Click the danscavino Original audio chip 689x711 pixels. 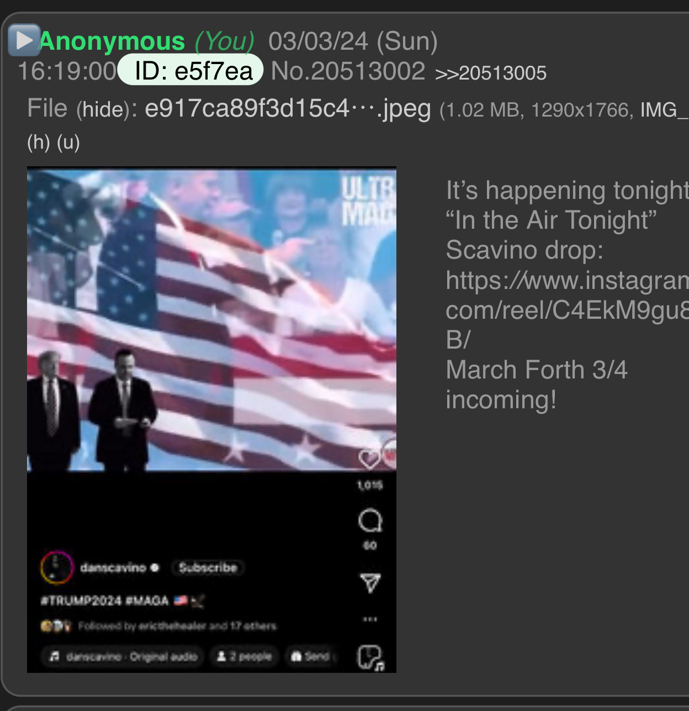pos(123,656)
